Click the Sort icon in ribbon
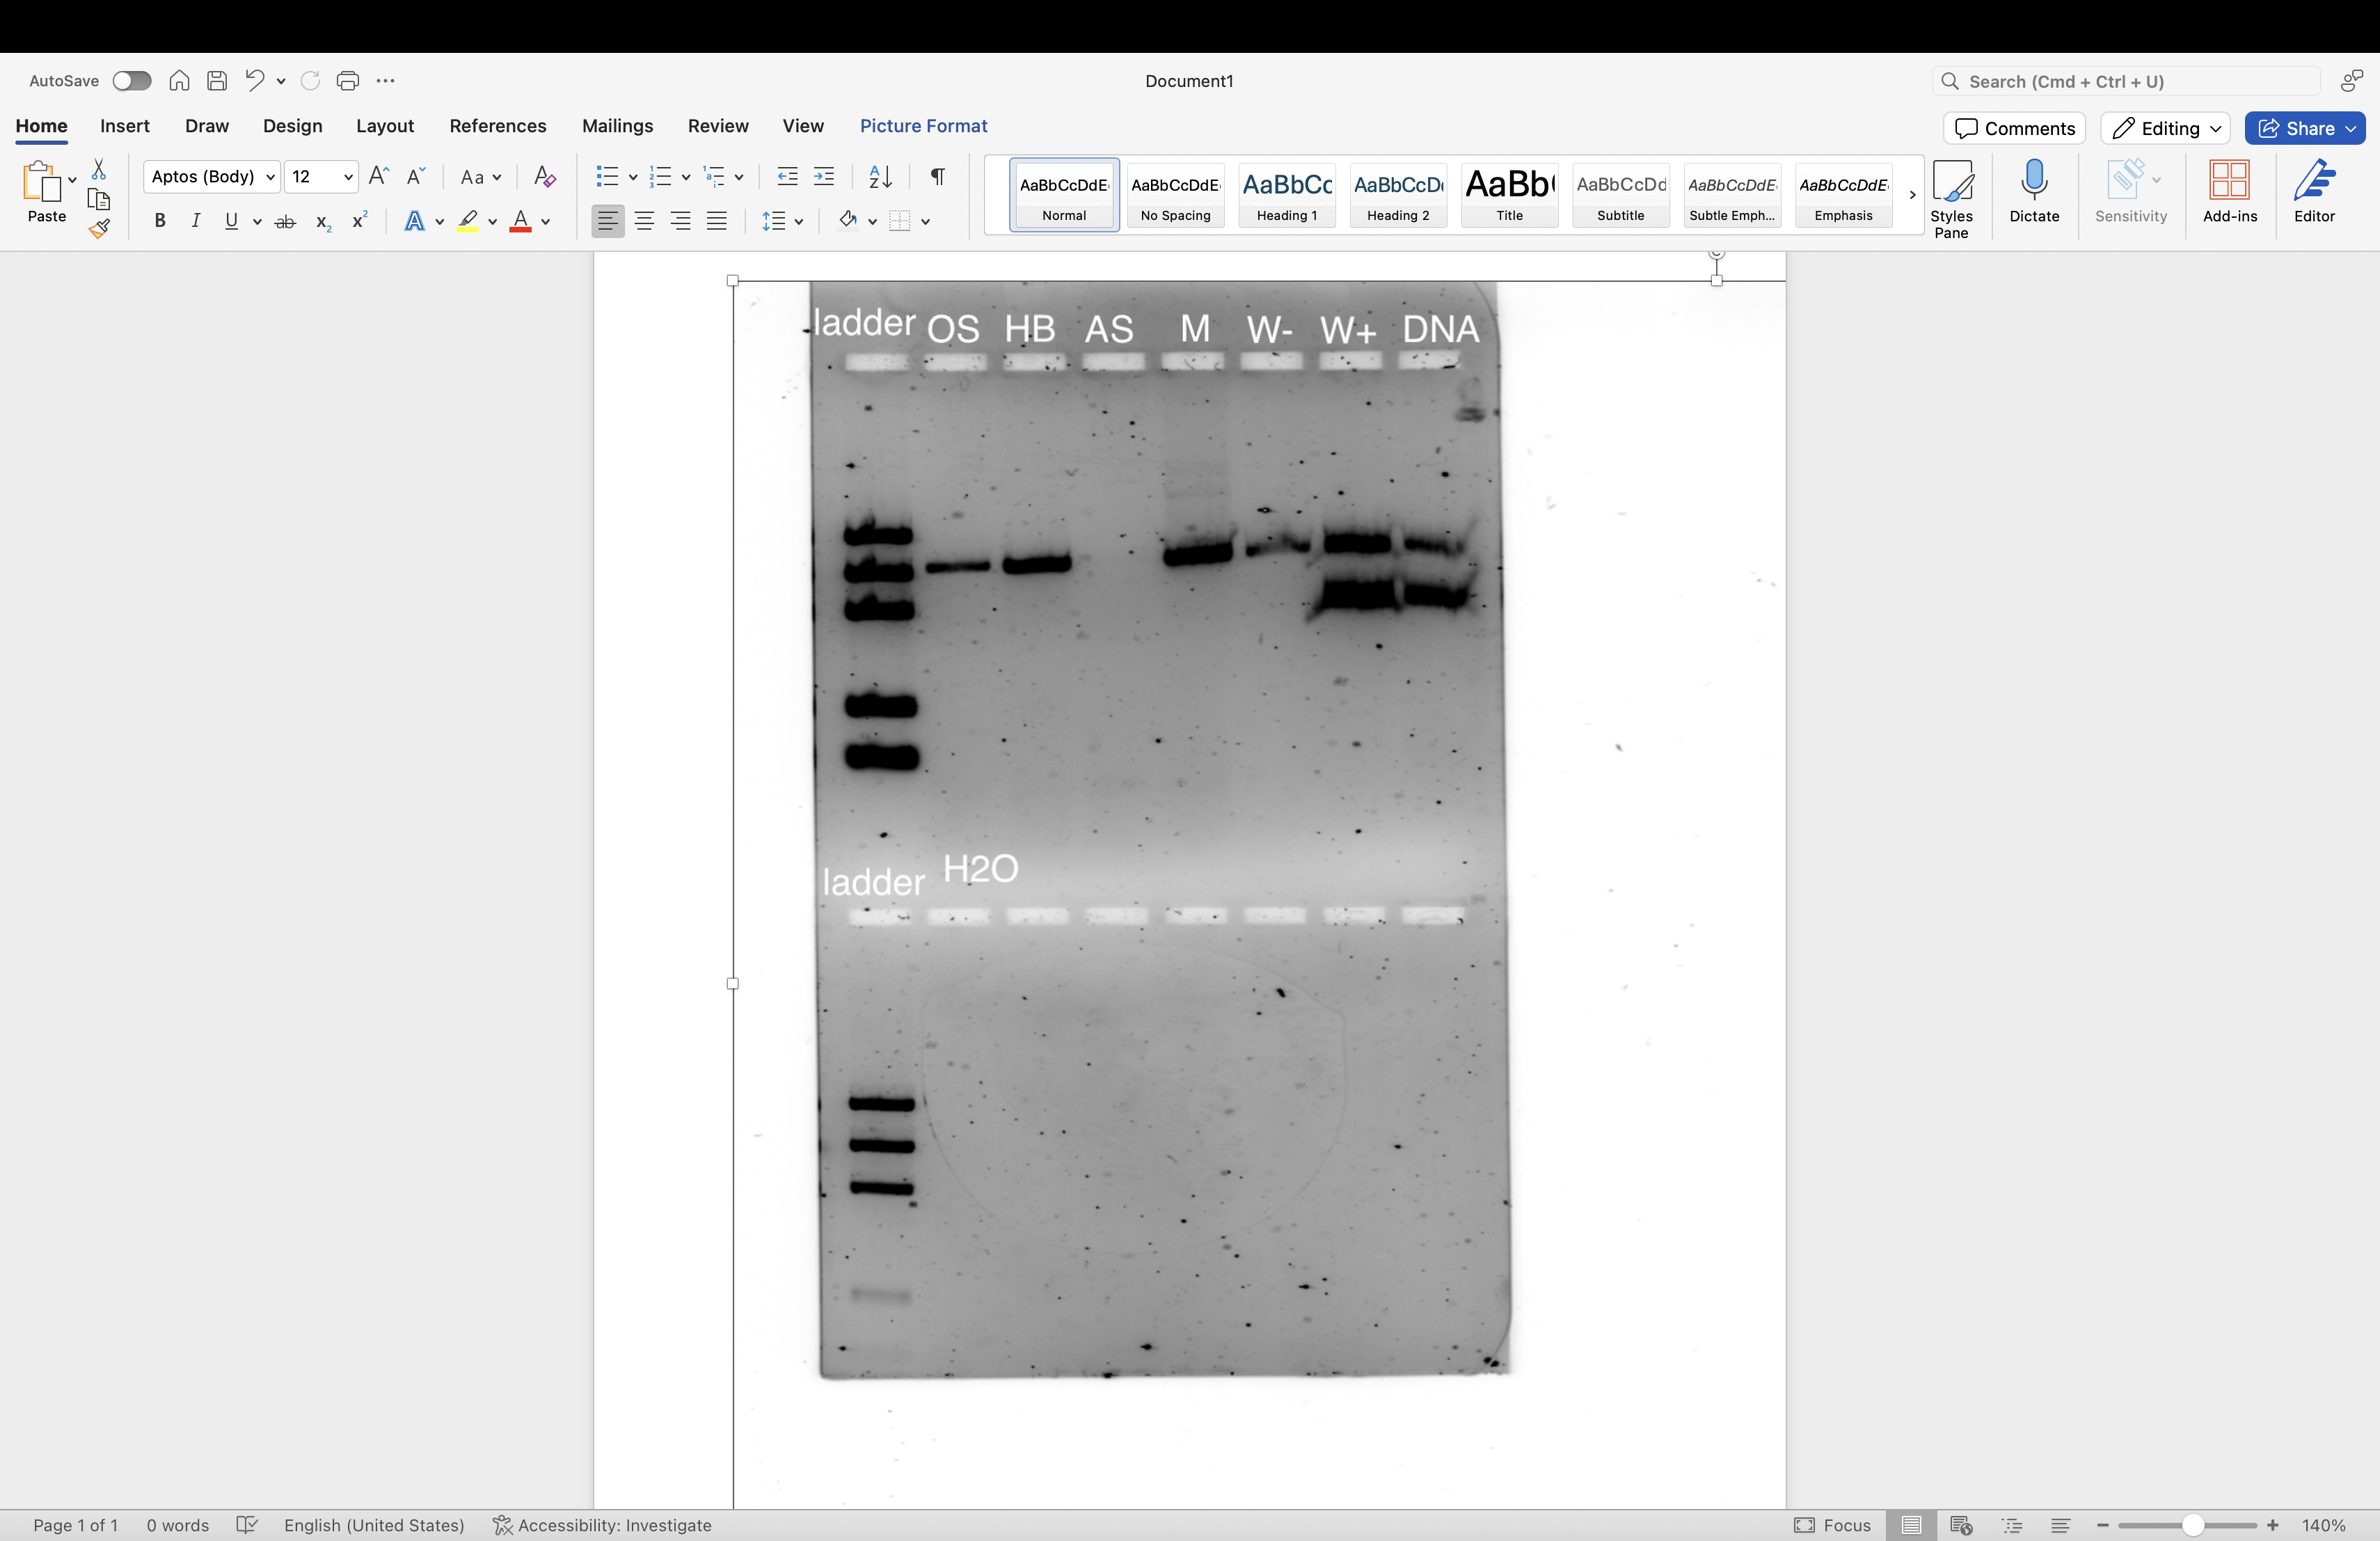Screen dimensions: 2380x1541 [880, 177]
